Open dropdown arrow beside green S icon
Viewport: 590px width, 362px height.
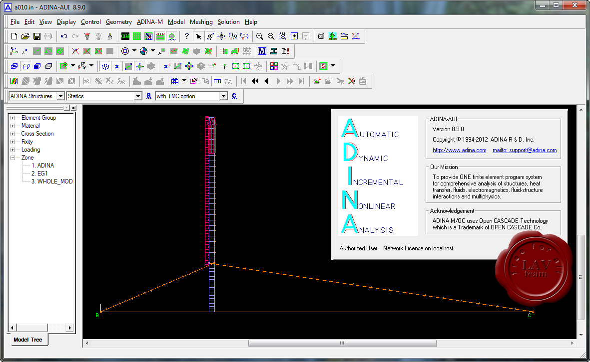333,66
